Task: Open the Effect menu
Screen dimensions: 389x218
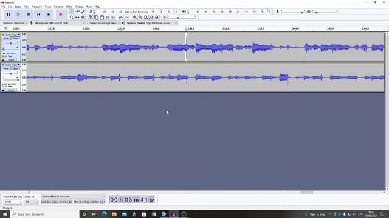Action: (69, 7)
